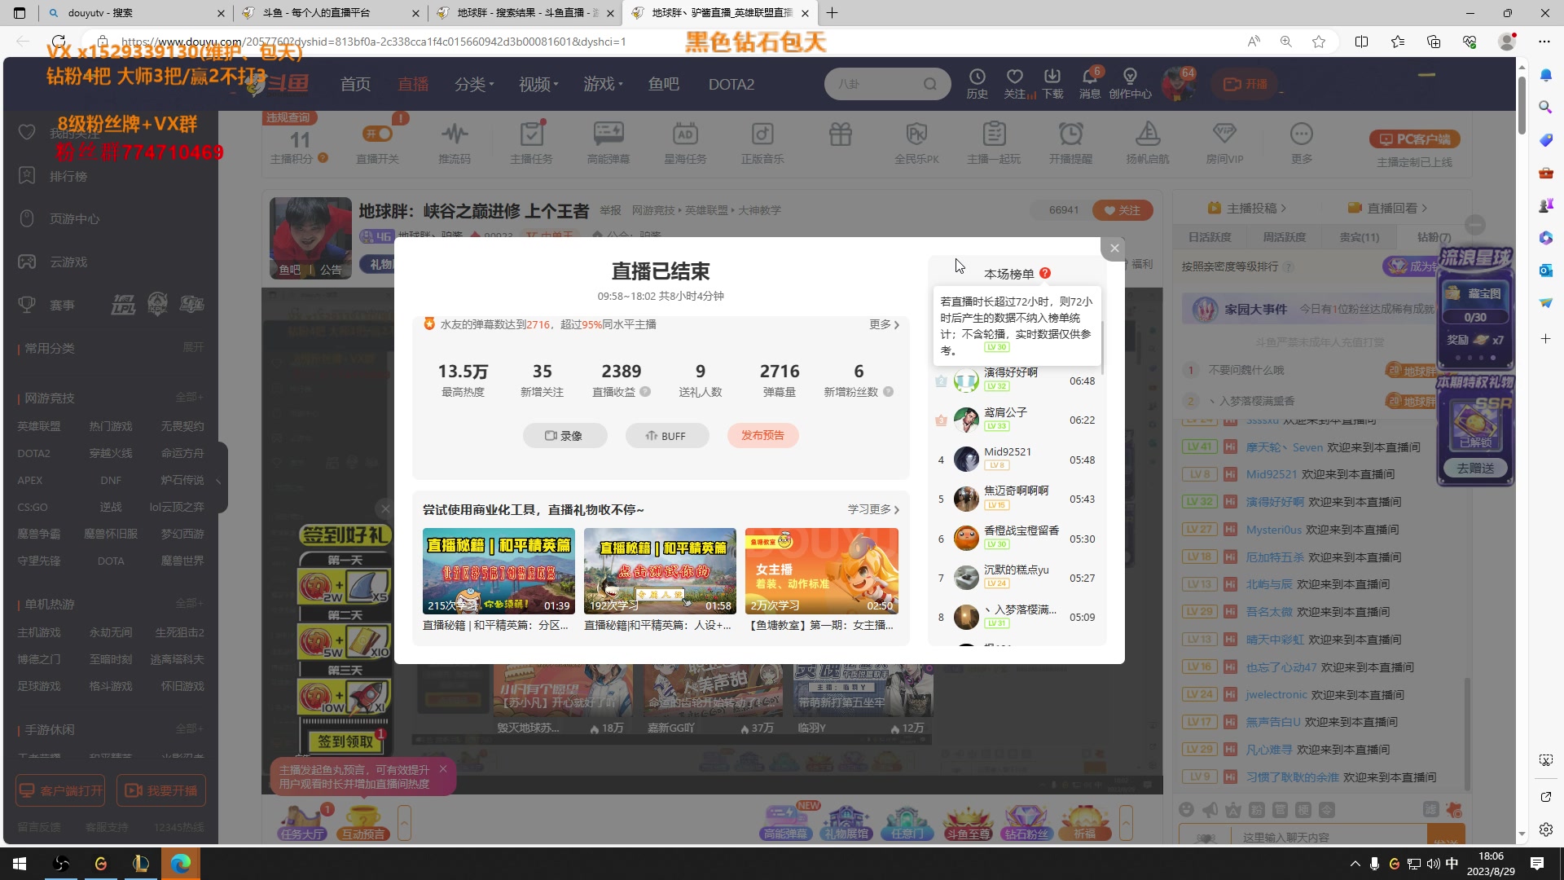Viewport: 1564px width, 880px height.
Task: Expand 常用分类 with 展开
Action: coord(193,347)
